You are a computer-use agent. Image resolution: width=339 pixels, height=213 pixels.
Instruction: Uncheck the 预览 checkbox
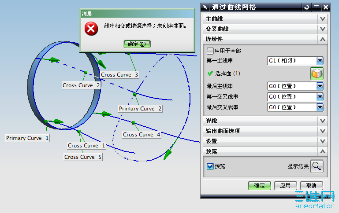[210, 166]
